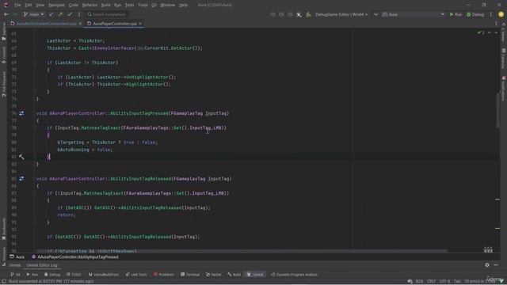Open the main branch dropdown
Screen dimensions: 507x285
click(33, 14)
